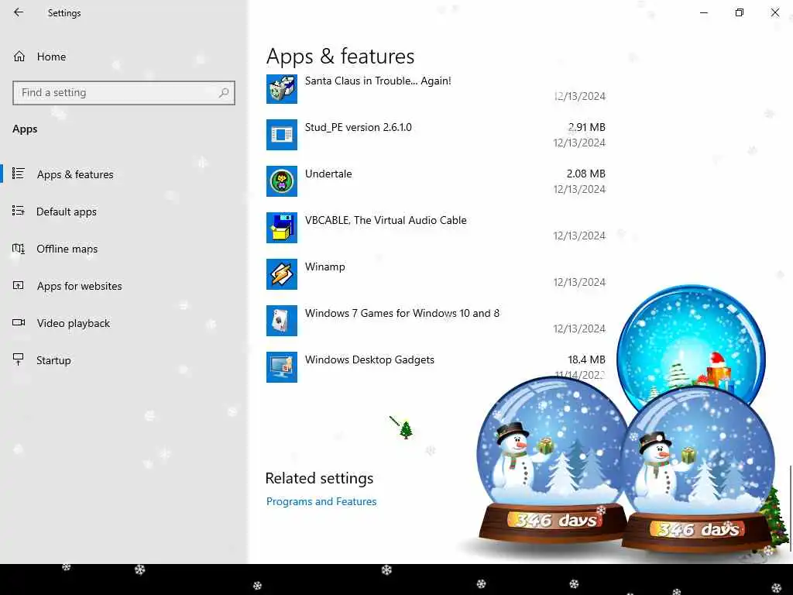The height and width of the screenshot is (595, 793).
Task: Click the 2.08 MB size value
Action: 585,174
